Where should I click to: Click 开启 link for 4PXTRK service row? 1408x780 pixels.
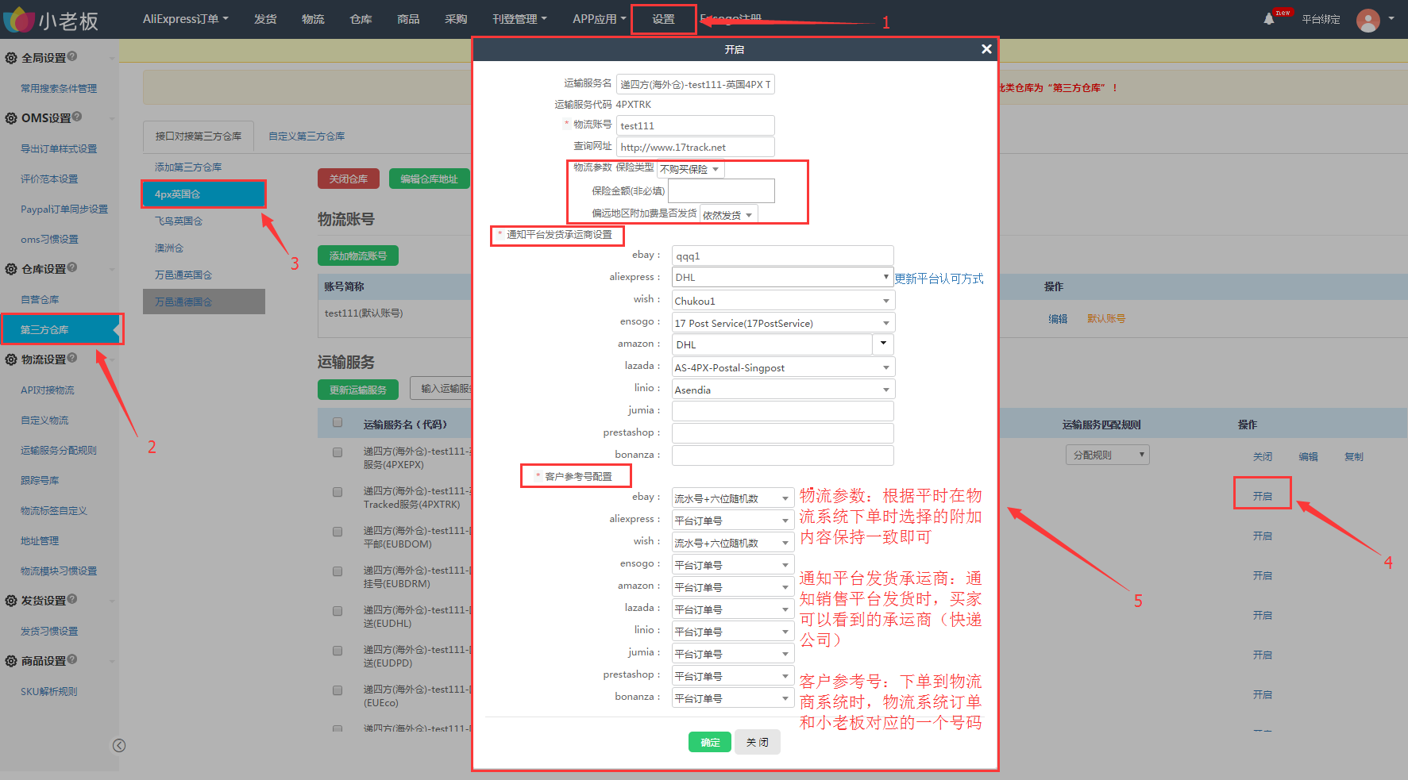[x=1263, y=496]
